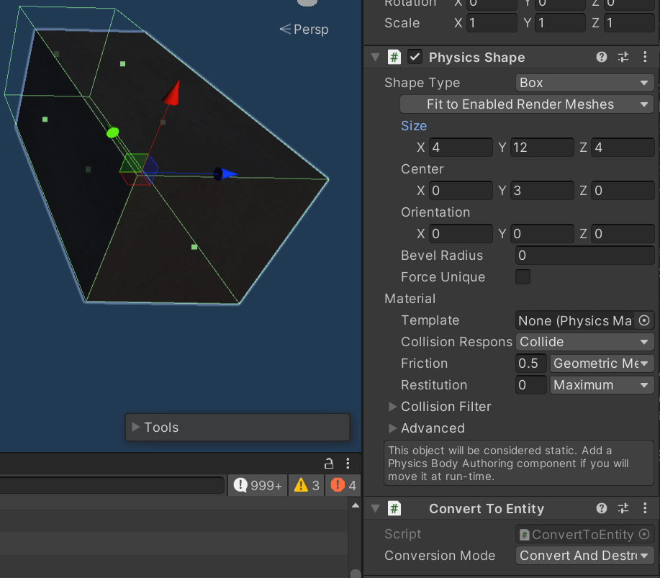Open console panel kebab menu

point(348,464)
